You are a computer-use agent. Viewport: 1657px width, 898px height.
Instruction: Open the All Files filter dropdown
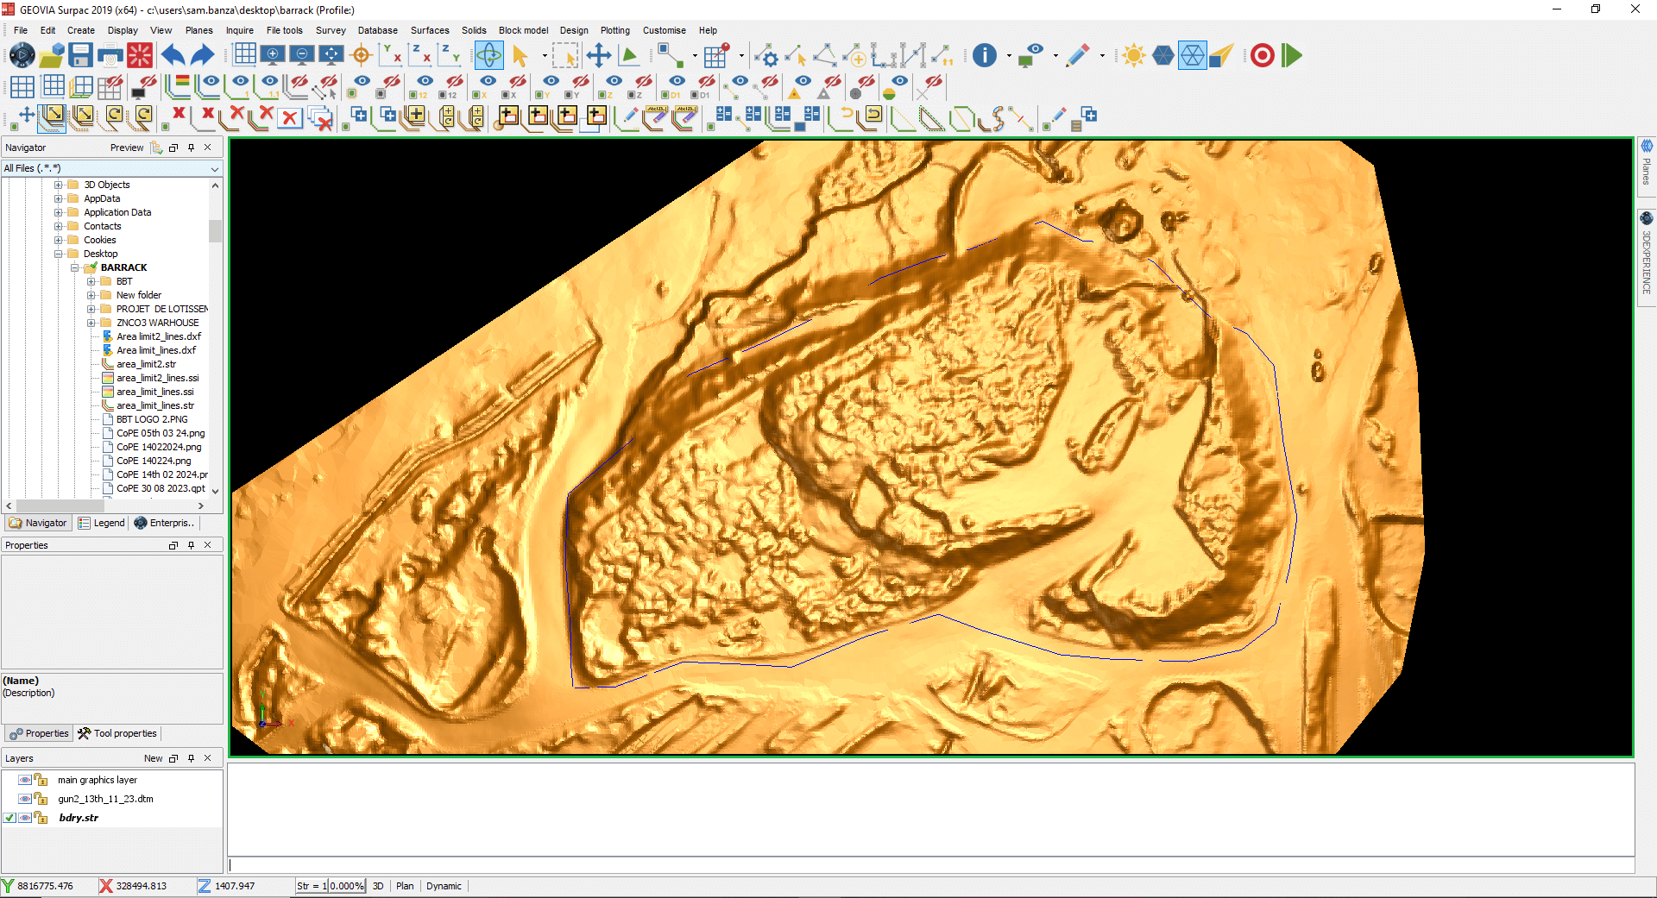214,169
